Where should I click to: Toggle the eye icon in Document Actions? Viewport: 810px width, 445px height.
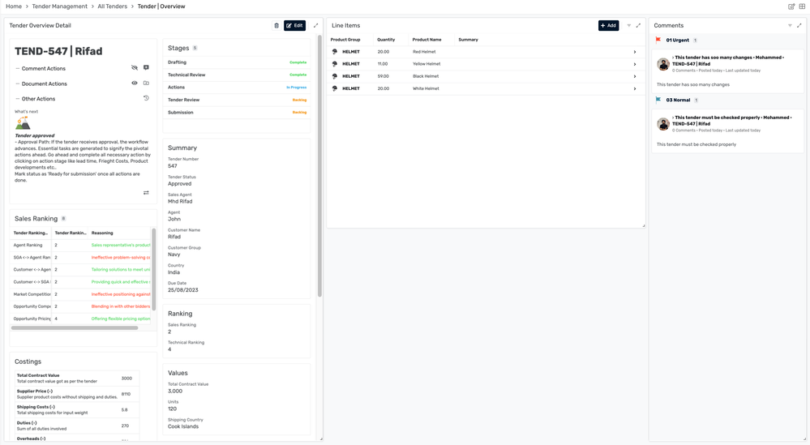(x=135, y=83)
